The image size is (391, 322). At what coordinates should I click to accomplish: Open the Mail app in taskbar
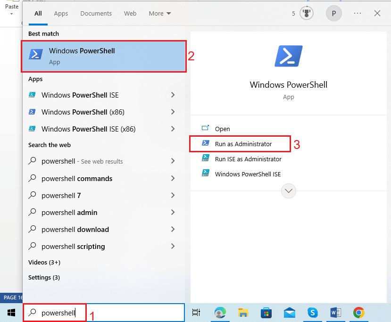(290, 313)
